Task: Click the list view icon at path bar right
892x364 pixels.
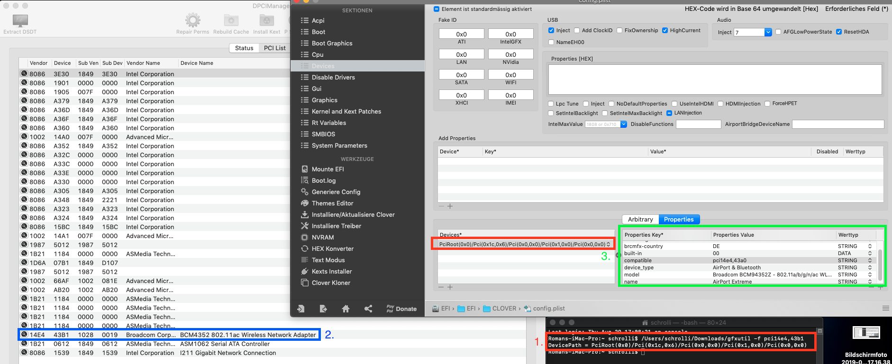Action: point(885,308)
